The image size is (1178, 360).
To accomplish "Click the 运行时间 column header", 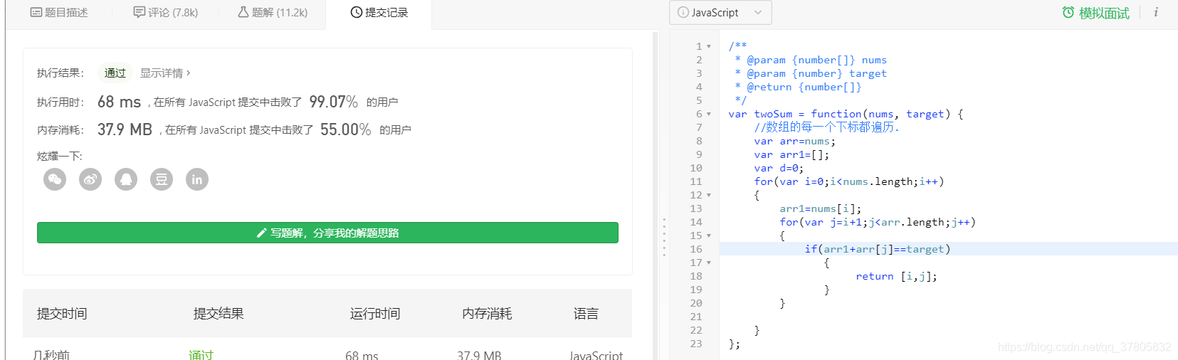I will [x=375, y=314].
